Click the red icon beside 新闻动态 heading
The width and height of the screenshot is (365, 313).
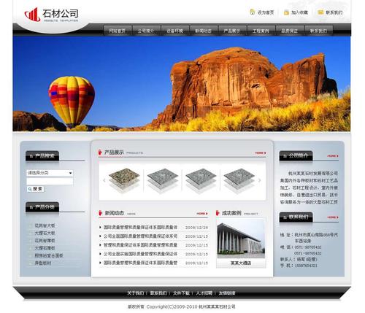point(100,213)
